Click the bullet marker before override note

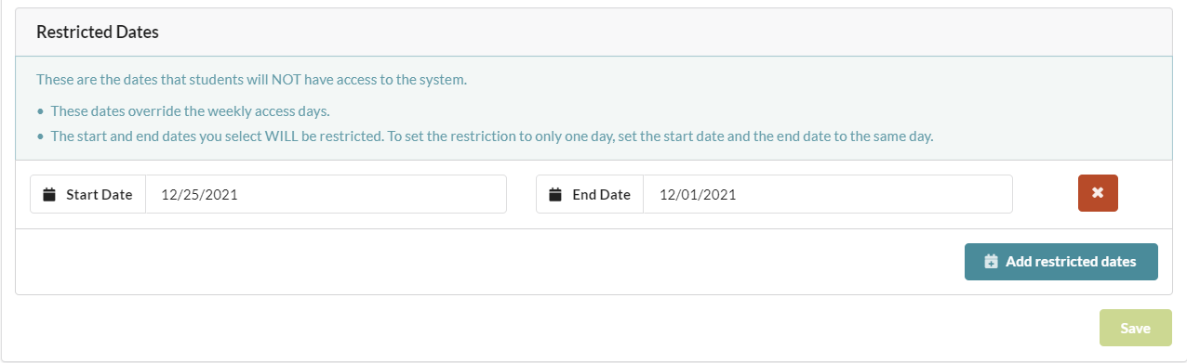40,112
